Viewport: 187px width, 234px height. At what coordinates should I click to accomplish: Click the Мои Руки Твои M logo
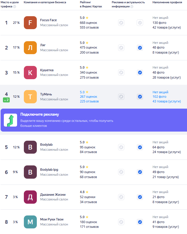click(30, 222)
